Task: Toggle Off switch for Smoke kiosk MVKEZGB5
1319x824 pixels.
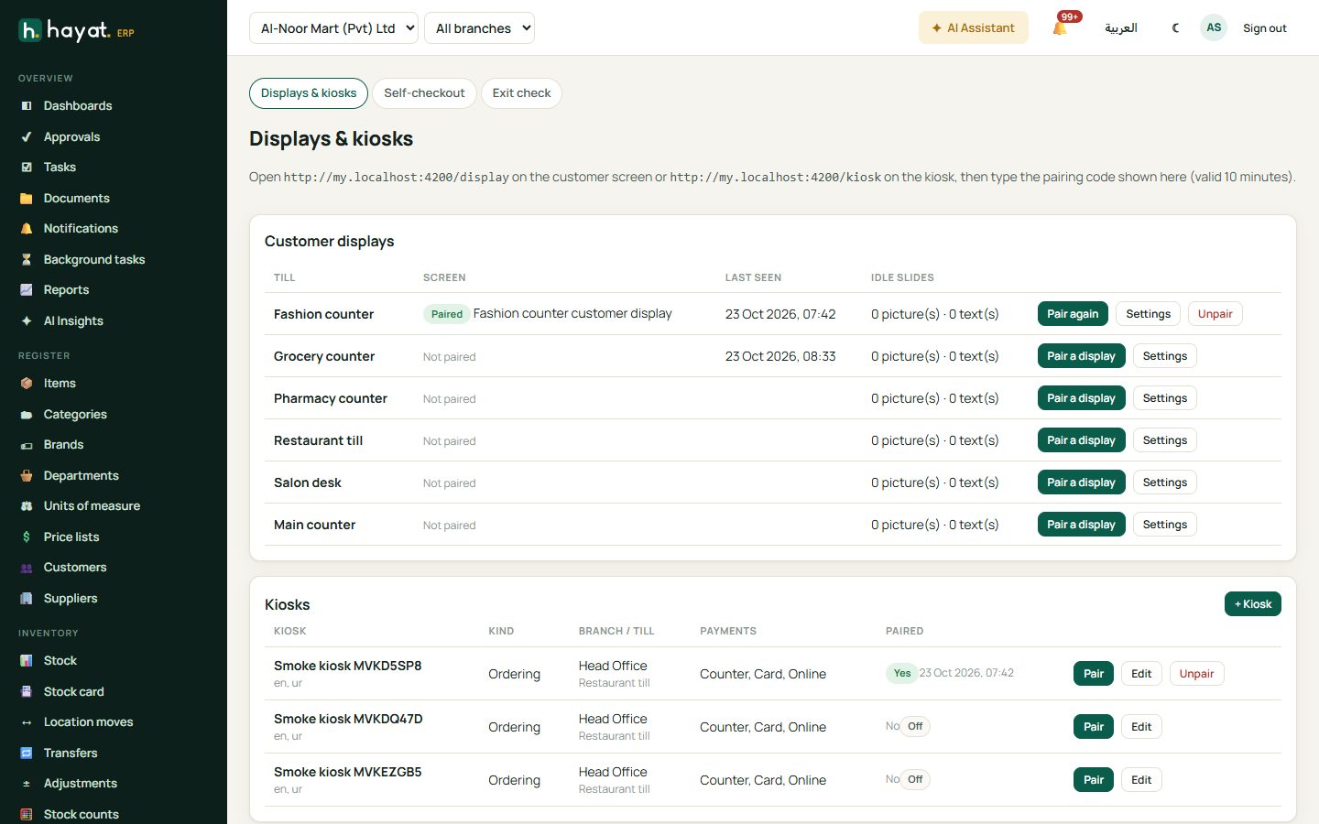Action: pos(915,780)
